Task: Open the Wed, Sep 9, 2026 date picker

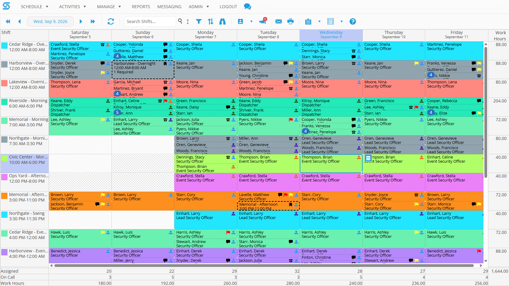Action: 50,22
